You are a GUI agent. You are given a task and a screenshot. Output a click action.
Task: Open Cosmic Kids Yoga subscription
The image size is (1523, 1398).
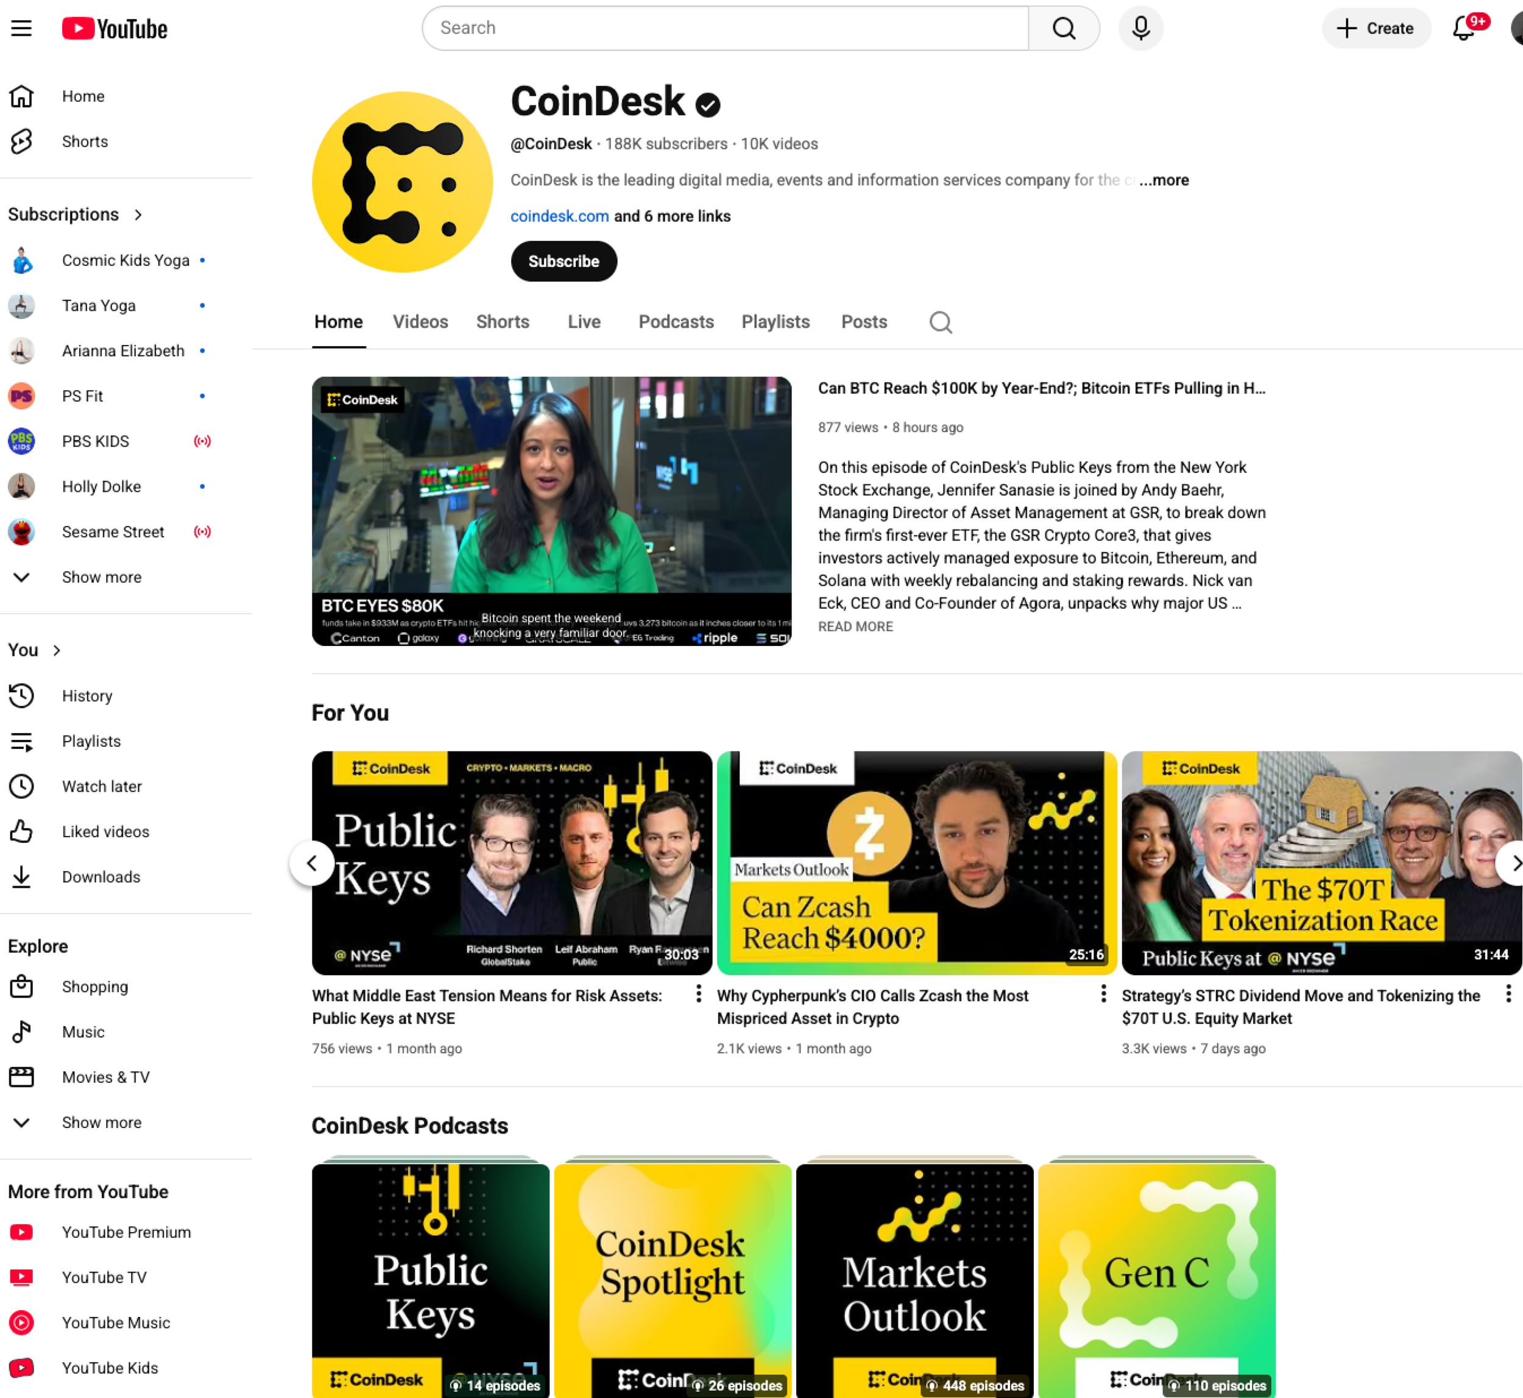[125, 260]
